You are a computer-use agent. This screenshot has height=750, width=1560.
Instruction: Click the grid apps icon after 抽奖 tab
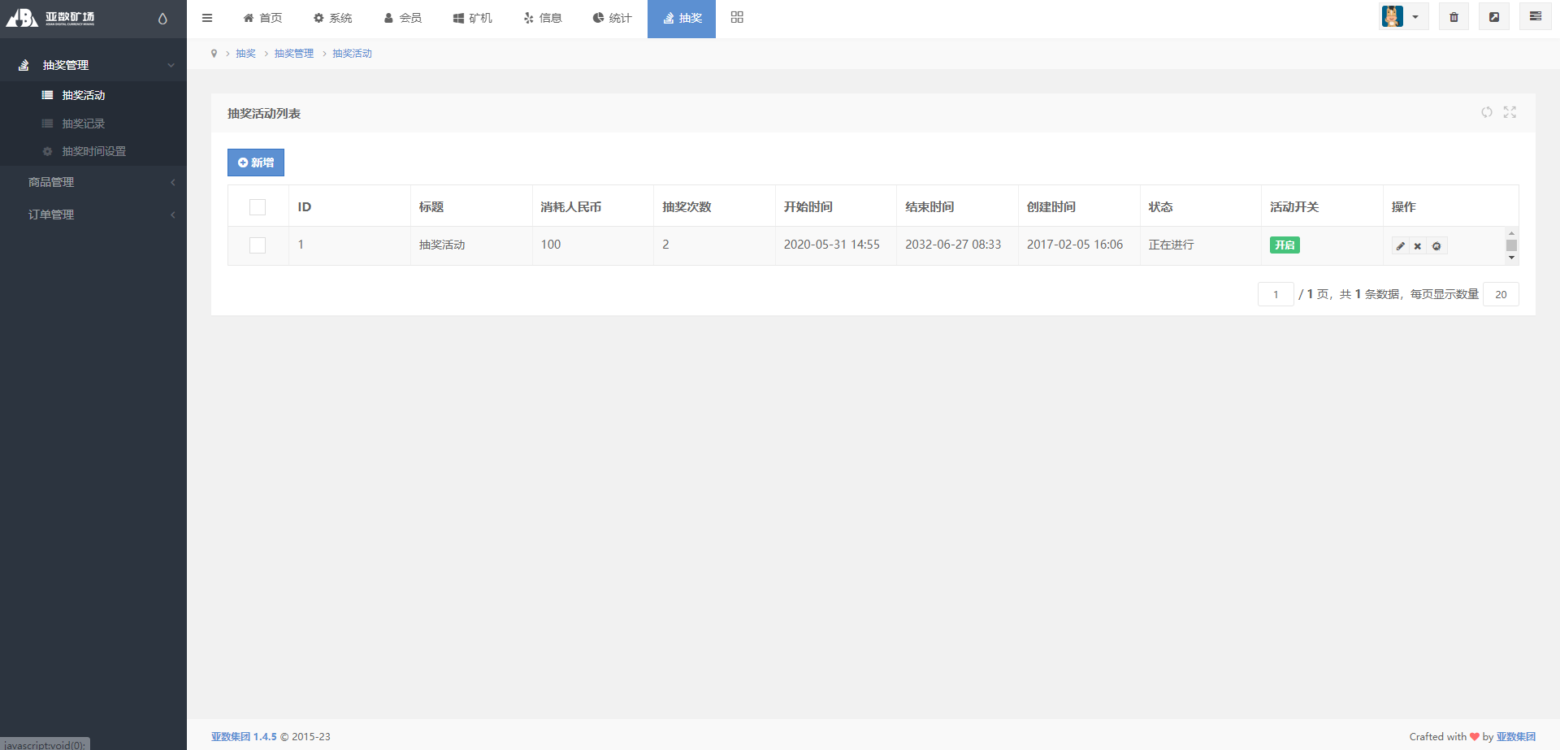737,17
